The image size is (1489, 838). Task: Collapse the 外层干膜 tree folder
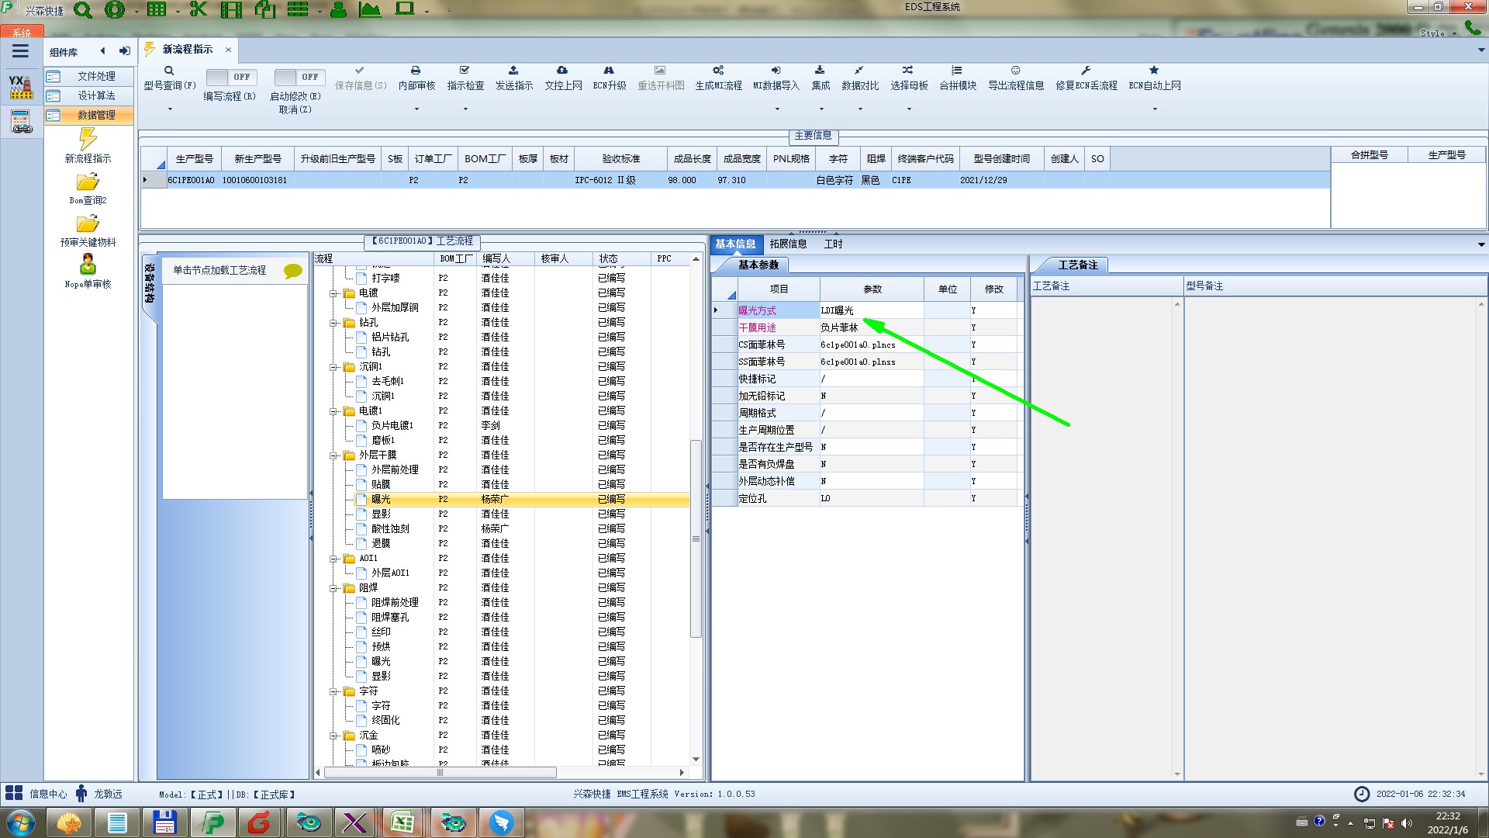(333, 455)
